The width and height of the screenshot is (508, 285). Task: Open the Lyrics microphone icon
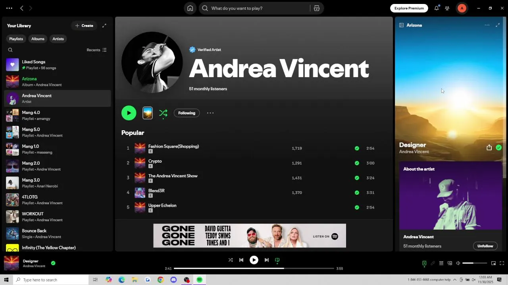(x=433, y=263)
